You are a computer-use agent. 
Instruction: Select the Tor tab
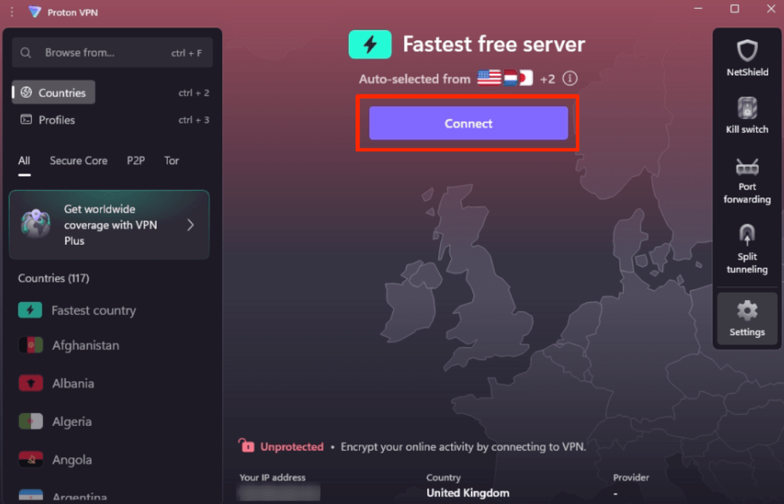point(171,161)
